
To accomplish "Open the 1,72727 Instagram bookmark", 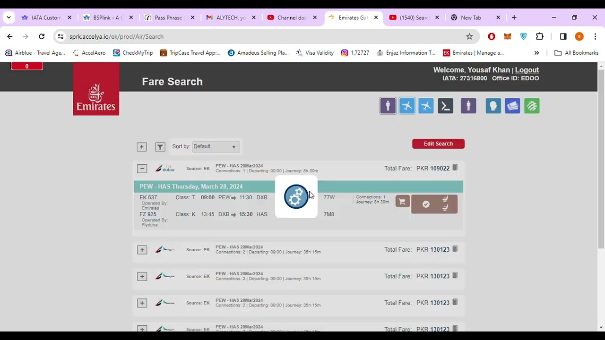I will pyautogui.click(x=355, y=53).
